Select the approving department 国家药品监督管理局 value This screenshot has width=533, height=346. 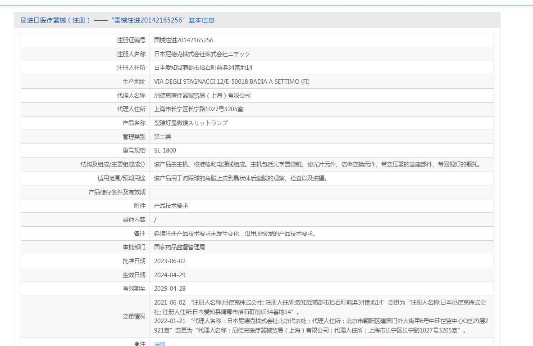click(x=179, y=247)
